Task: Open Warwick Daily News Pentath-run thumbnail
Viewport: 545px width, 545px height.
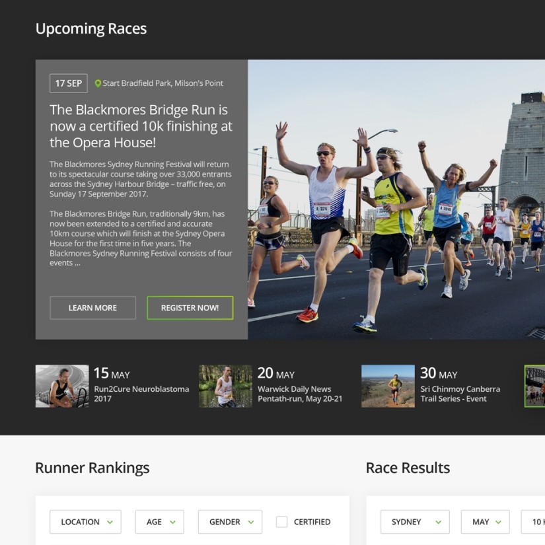Action: 225,386
